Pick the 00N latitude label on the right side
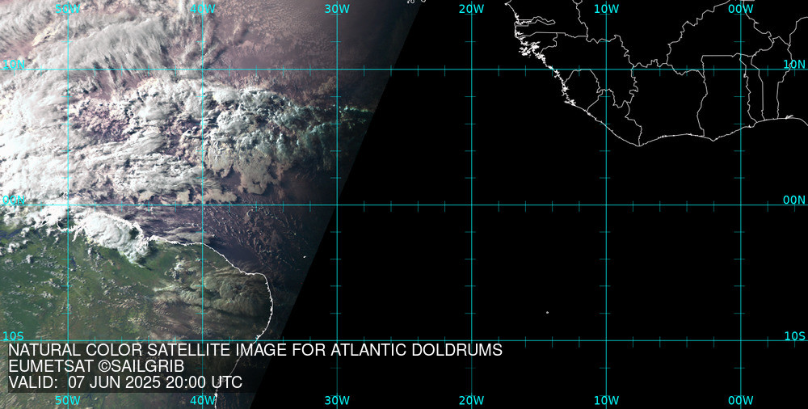 point(794,200)
